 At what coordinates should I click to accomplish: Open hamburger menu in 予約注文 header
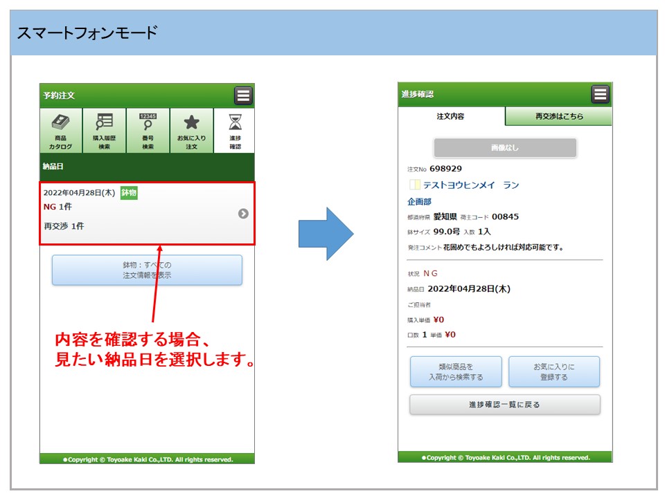[x=243, y=95]
